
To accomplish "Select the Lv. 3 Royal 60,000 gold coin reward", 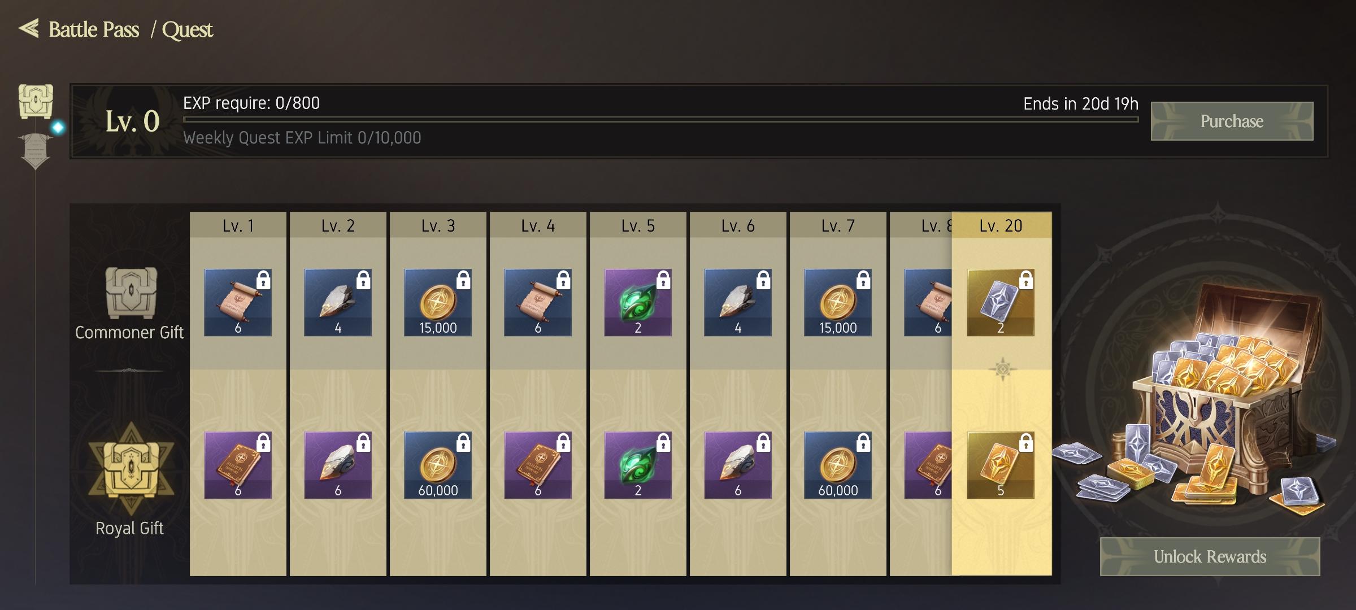I will 438,465.
